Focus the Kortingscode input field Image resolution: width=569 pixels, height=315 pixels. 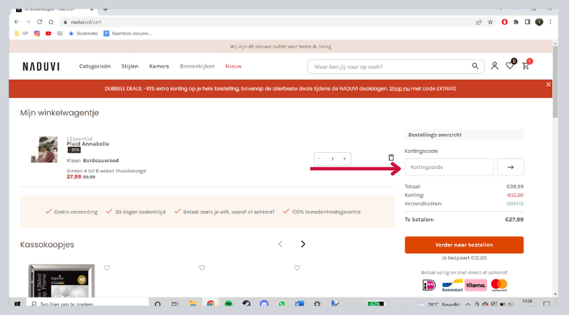pos(449,167)
